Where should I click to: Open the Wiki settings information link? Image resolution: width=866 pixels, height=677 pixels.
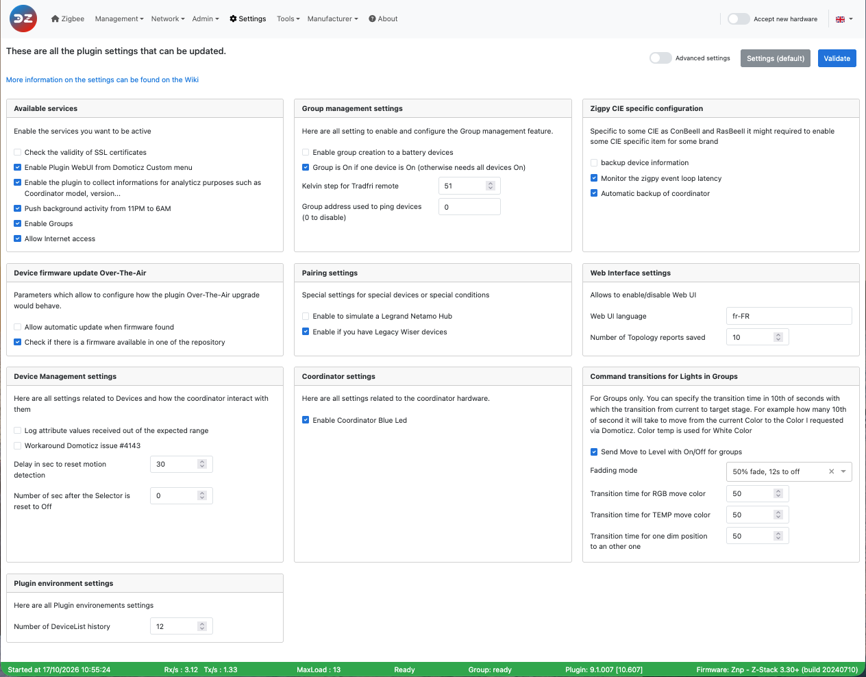point(102,79)
